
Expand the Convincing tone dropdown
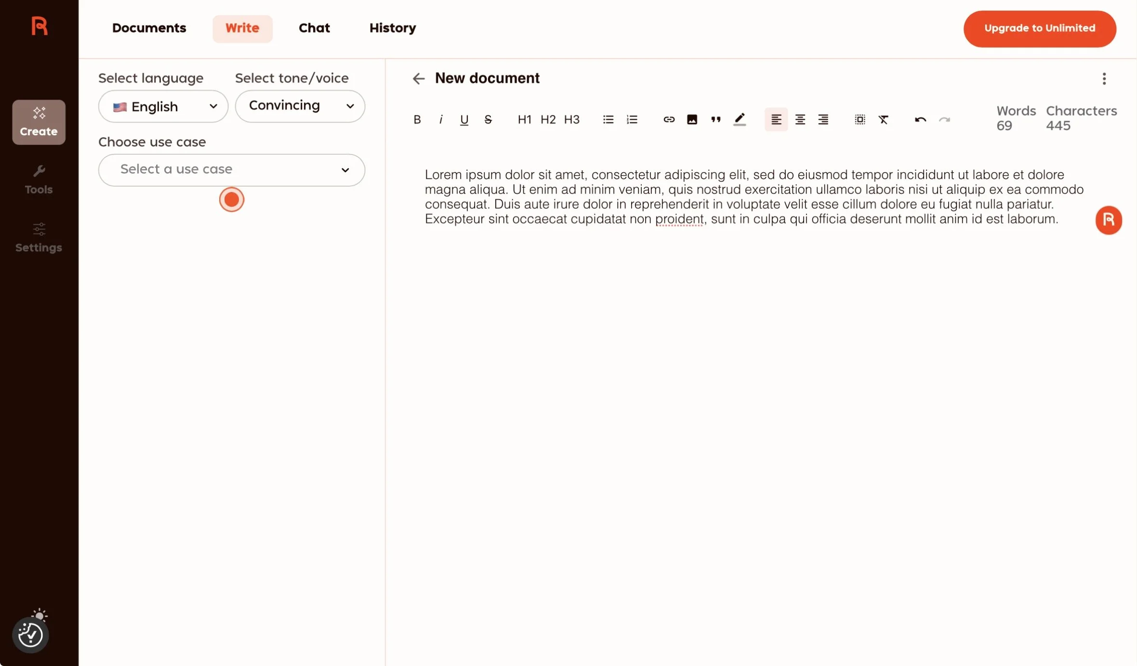pos(300,106)
